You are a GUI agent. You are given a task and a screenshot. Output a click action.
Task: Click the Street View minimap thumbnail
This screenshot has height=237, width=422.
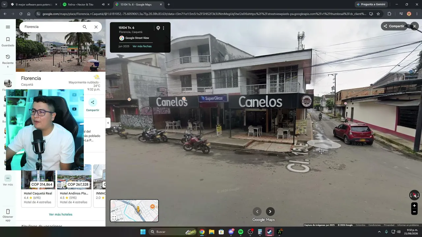coord(134,211)
